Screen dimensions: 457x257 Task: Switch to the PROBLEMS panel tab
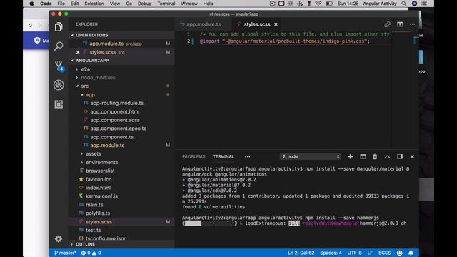point(194,157)
